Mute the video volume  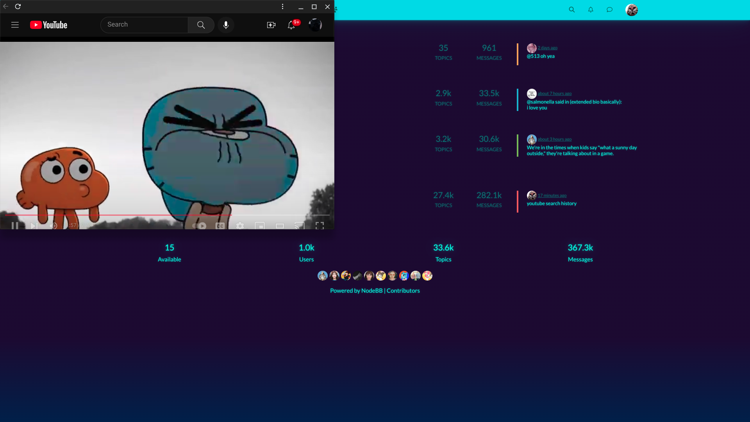54,225
